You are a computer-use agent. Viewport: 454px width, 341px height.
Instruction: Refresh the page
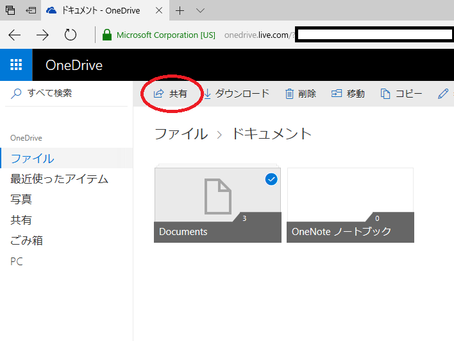tap(71, 35)
